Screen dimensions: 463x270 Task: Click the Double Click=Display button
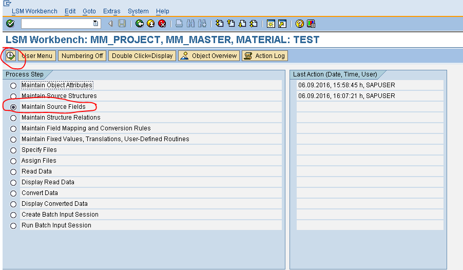click(x=142, y=56)
